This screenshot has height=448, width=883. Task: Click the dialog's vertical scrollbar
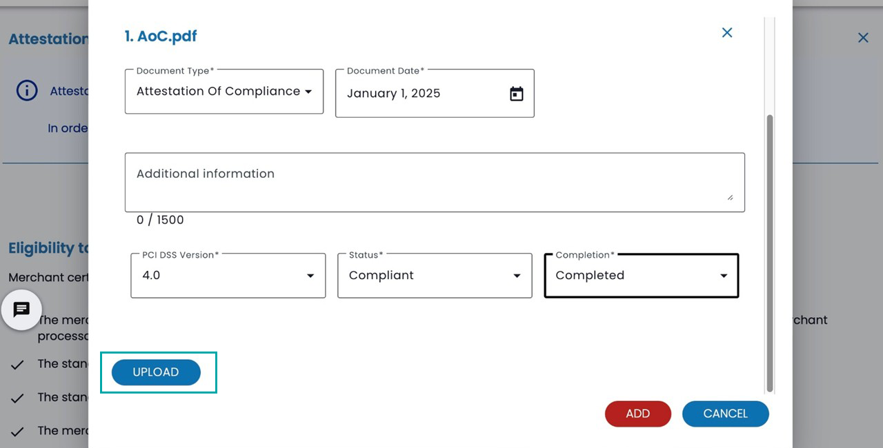coord(770,248)
